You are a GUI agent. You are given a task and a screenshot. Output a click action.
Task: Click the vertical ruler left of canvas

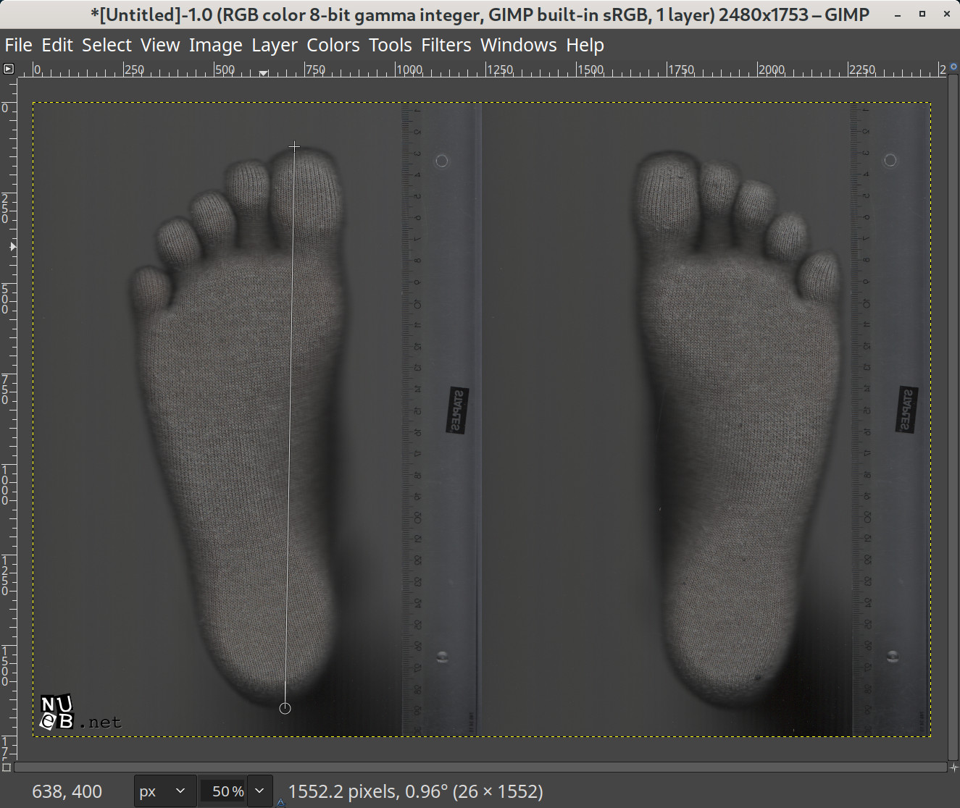click(8, 418)
